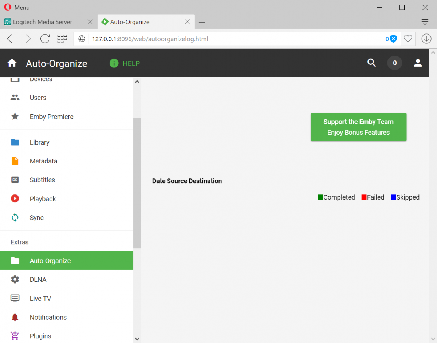This screenshot has width=437, height=343.
Task: Click the sidebar scrollbar thumb
Action: click(x=137, y=183)
